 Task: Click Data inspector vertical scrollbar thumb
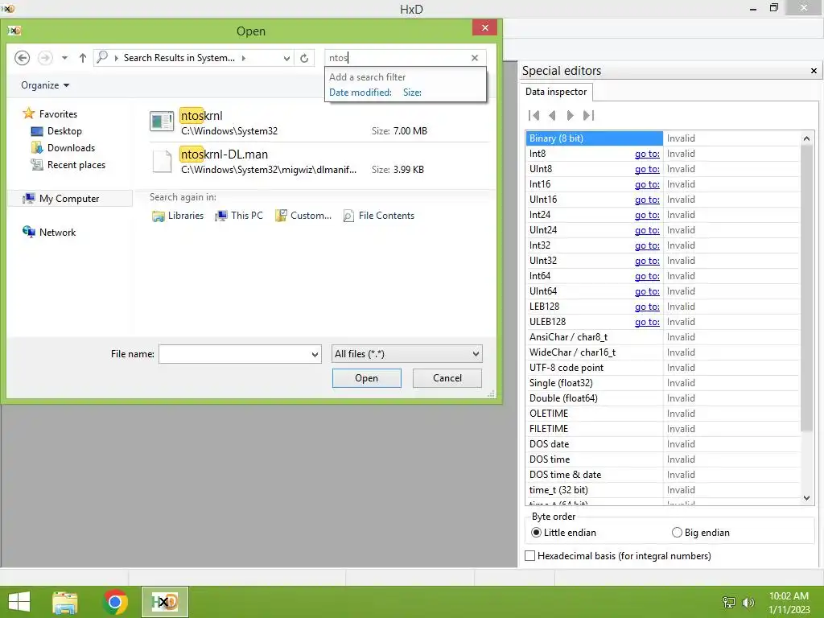click(x=806, y=289)
